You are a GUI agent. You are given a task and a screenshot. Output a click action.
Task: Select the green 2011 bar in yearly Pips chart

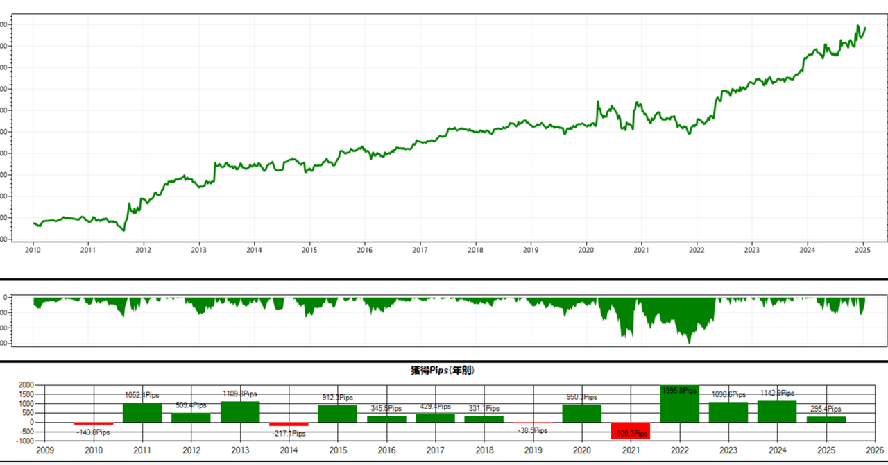click(x=142, y=412)
